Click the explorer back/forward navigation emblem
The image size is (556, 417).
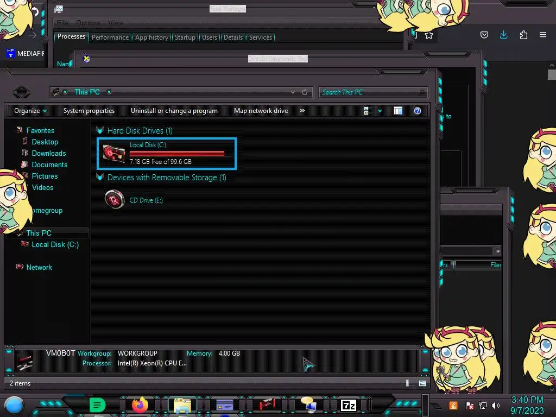coord(22,92)
